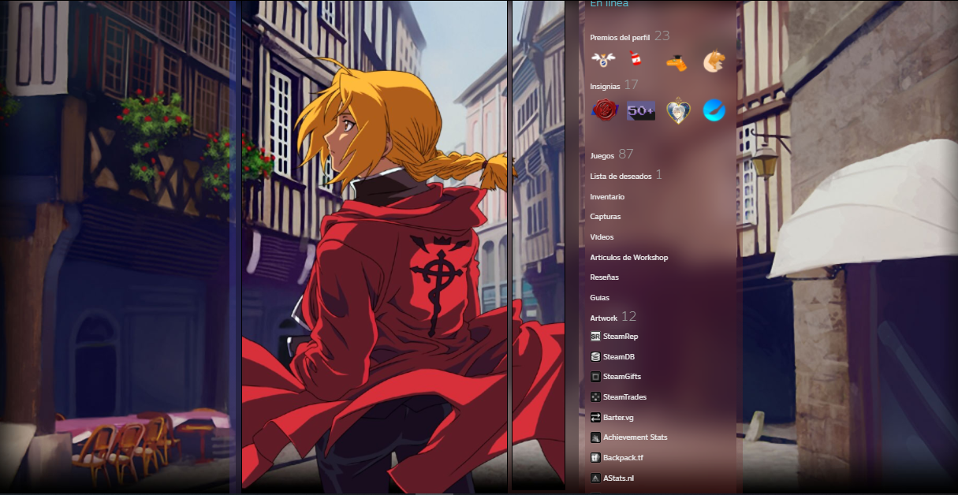Click the Barter.vg arrows icon
This screenshot has height=495, width=958.
(595, 417)
